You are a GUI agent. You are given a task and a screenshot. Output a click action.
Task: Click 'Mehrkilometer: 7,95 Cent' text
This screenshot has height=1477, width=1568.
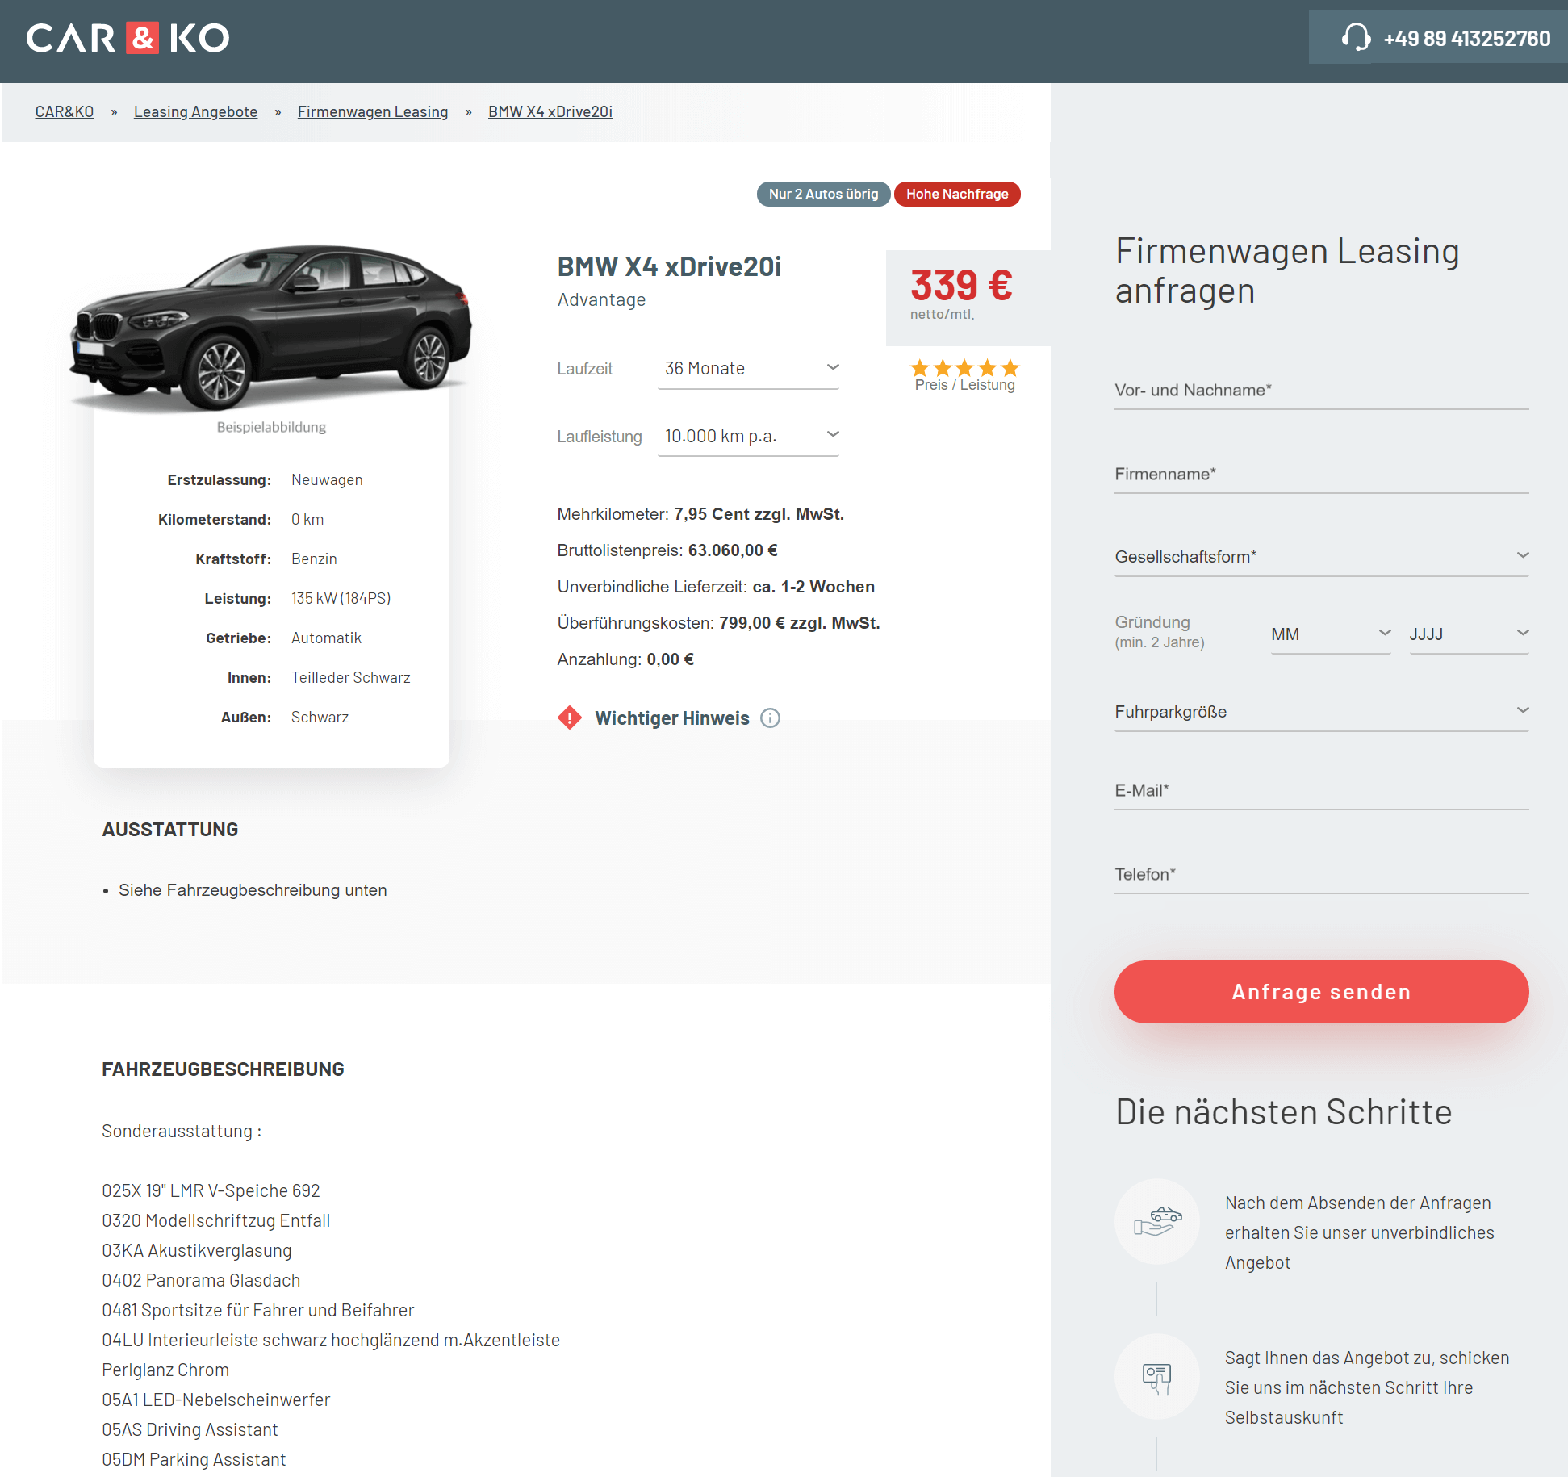point(700,514)
